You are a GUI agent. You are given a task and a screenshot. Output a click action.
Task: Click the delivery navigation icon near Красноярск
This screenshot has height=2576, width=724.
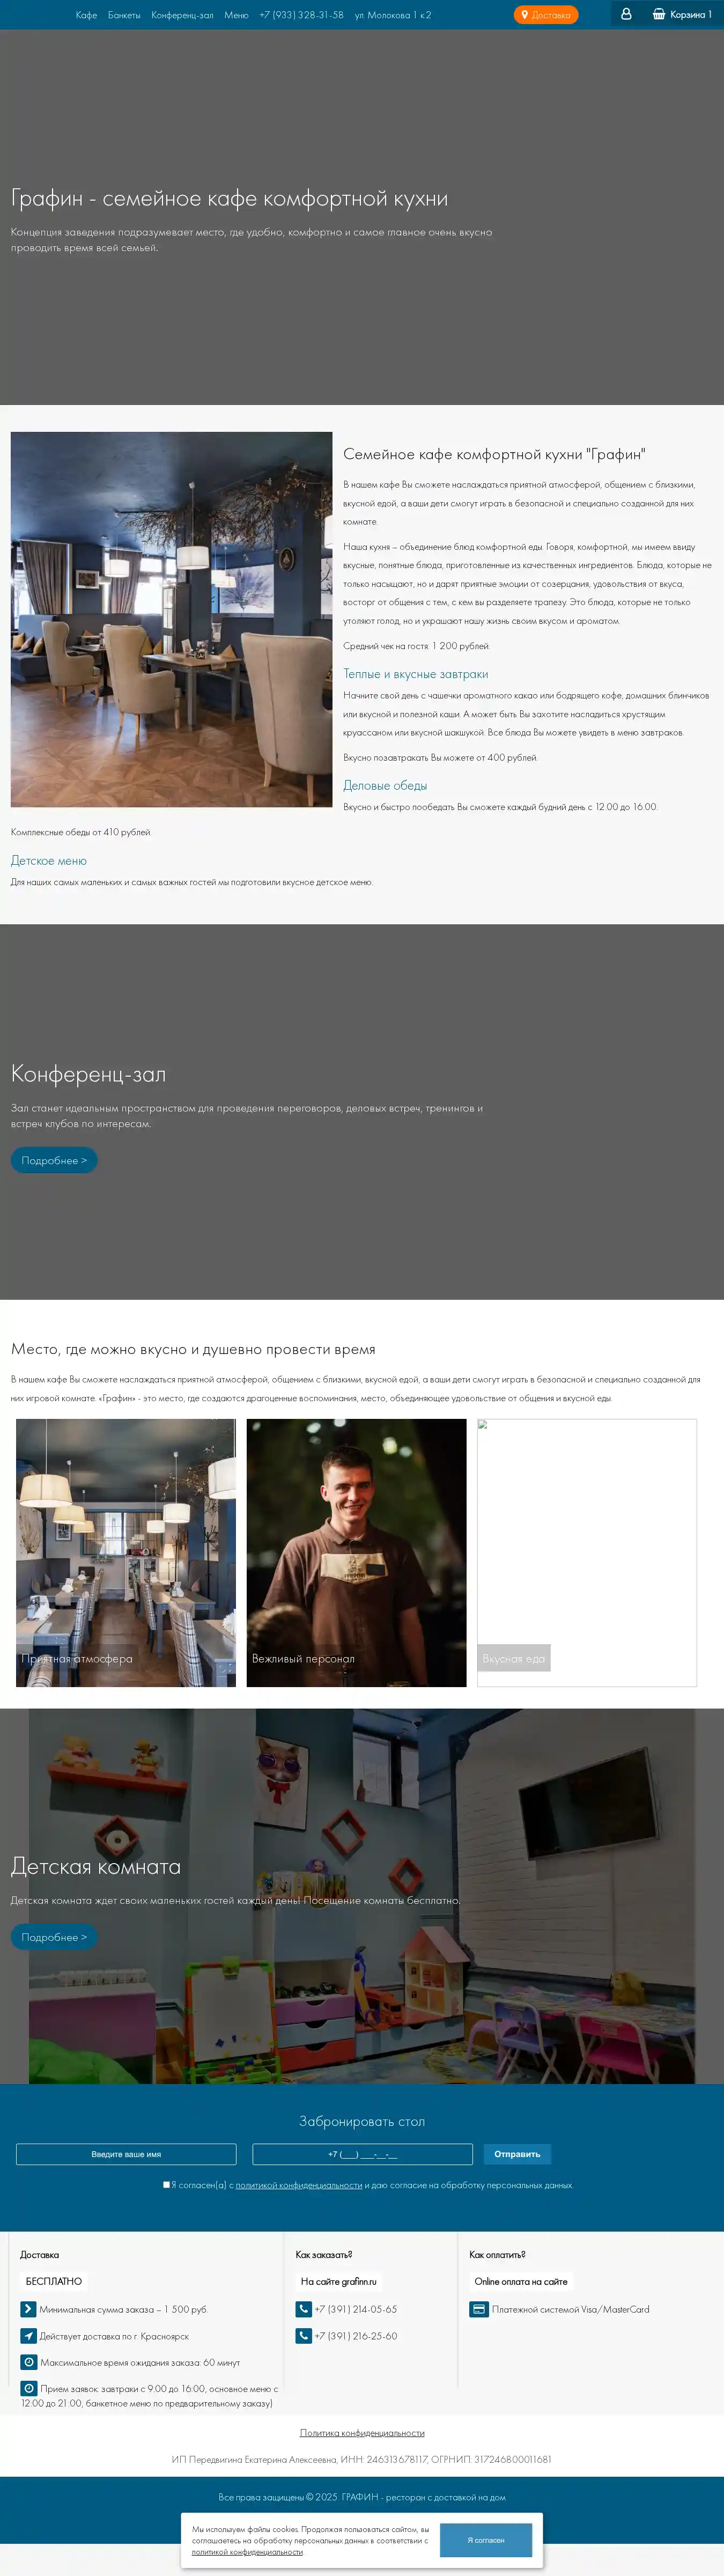point(28,2336)
